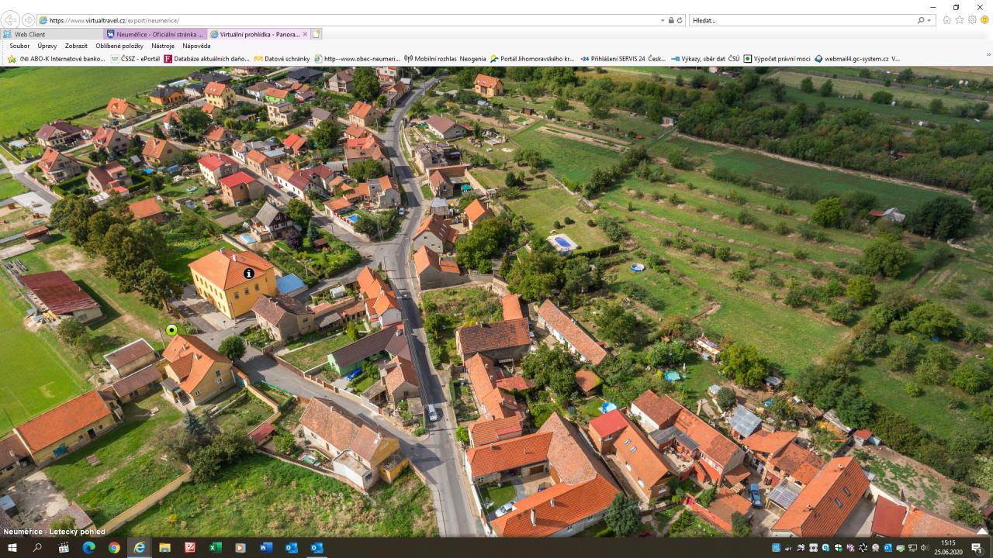Open the Nástroje menu
The width and height of the screenshot is (993, 558).
pyautogui.click(x=163, y=46)
